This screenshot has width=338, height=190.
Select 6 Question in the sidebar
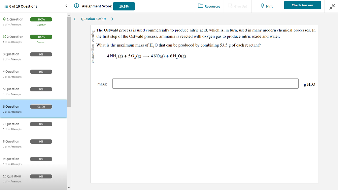click(x=33, y=109)
